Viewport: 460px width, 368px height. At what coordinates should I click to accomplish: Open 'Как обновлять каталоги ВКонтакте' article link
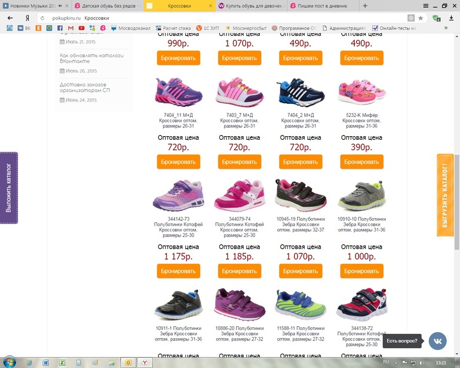tap(91, 58)
